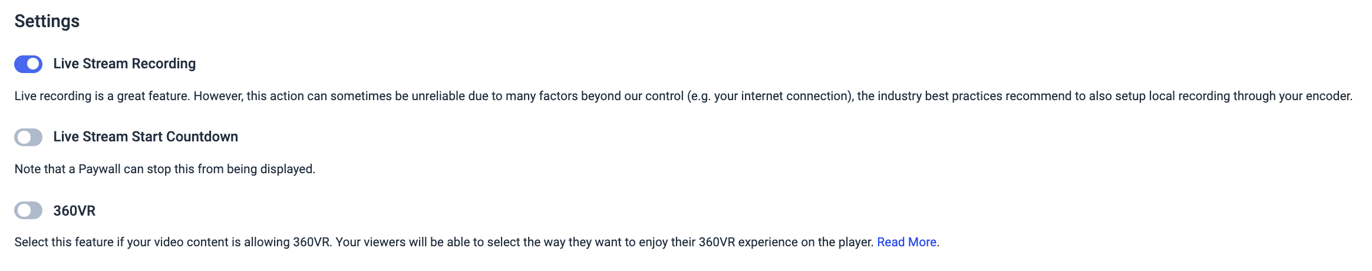Click the word 'Paywall' in the note
This screenshot has height=271, width=1372.
pos(100,169)
